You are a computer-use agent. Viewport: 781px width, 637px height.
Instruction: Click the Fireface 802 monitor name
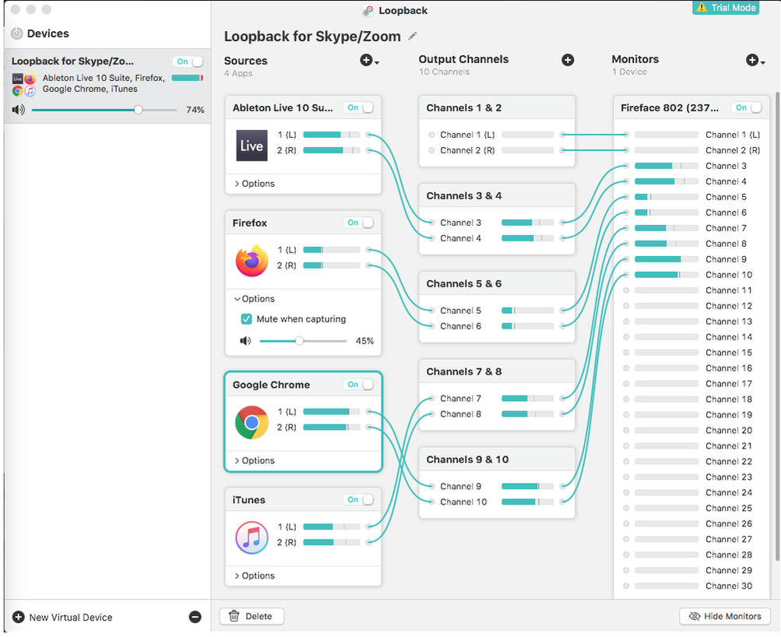(x=670, y=107)
